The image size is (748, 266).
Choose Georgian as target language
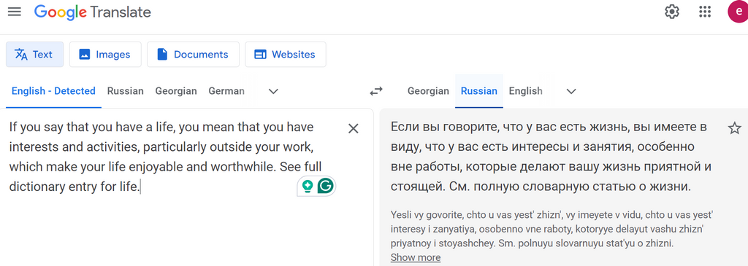tap(428, 91)
